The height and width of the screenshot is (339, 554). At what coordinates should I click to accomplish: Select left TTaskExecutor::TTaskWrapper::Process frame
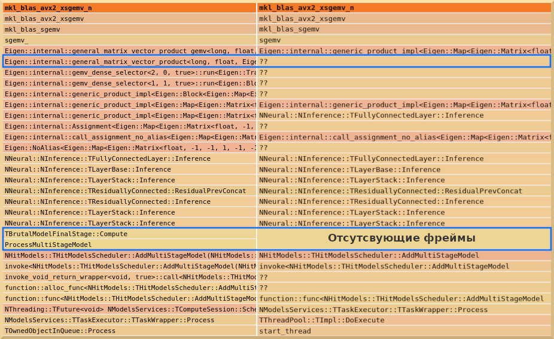click(x=129, y=320)
